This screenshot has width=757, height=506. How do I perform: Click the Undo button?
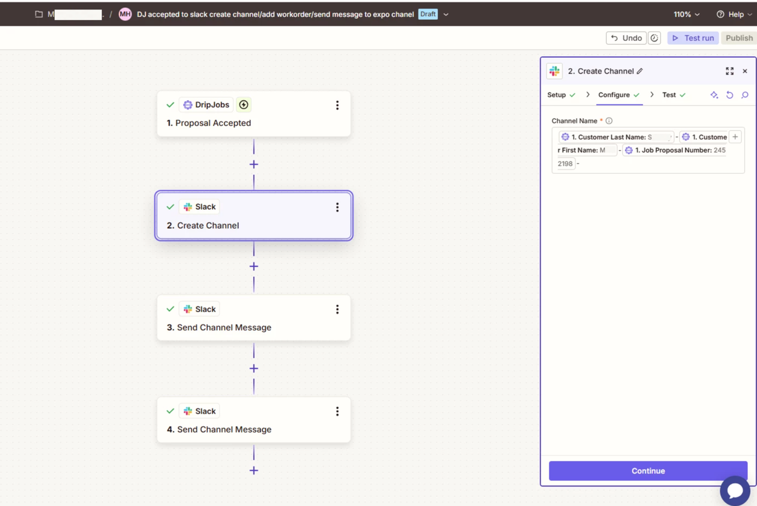coord(626,38)
